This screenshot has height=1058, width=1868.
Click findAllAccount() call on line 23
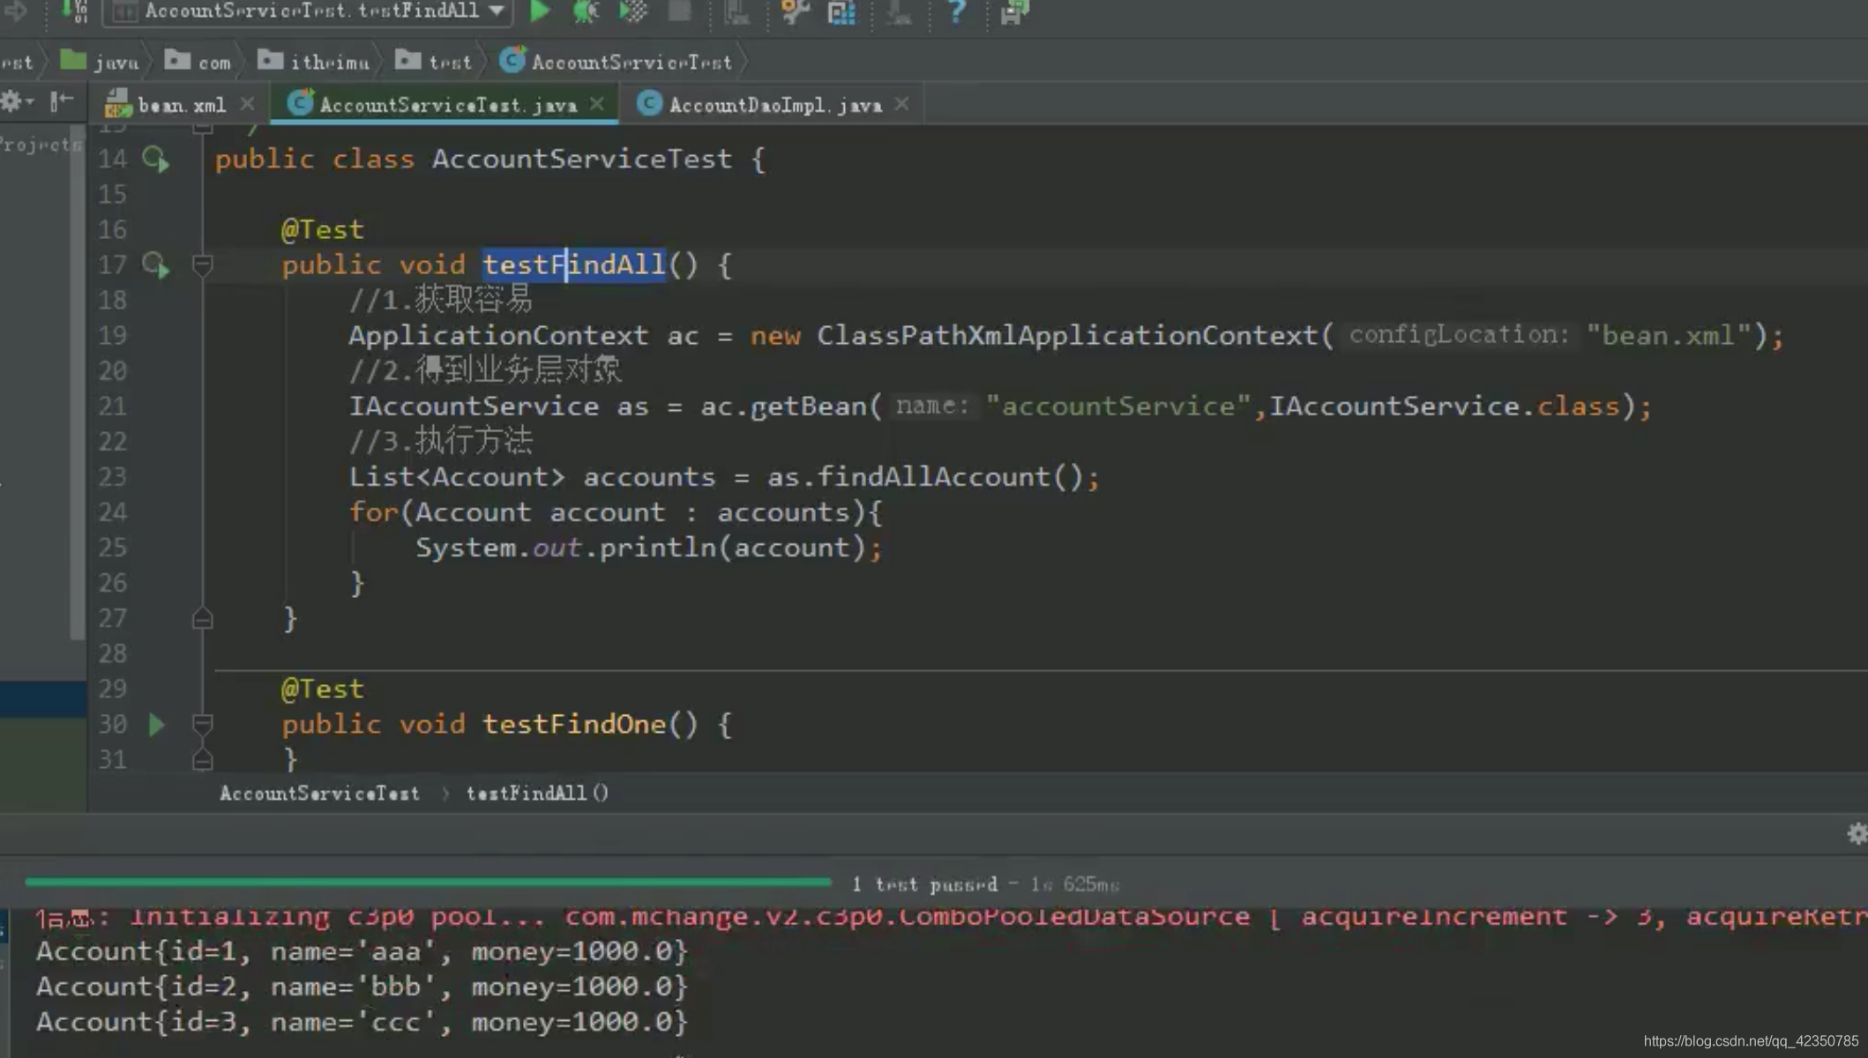(x=950, y=477)
